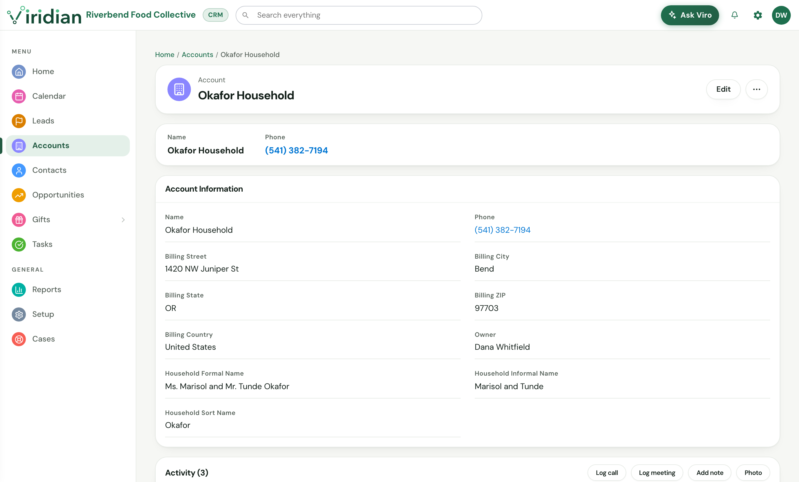Click 'Ms. Marisol and Mr. Tunde Okafor'
The height and width of the screenshot is (482, 799).
click(227, 386)
